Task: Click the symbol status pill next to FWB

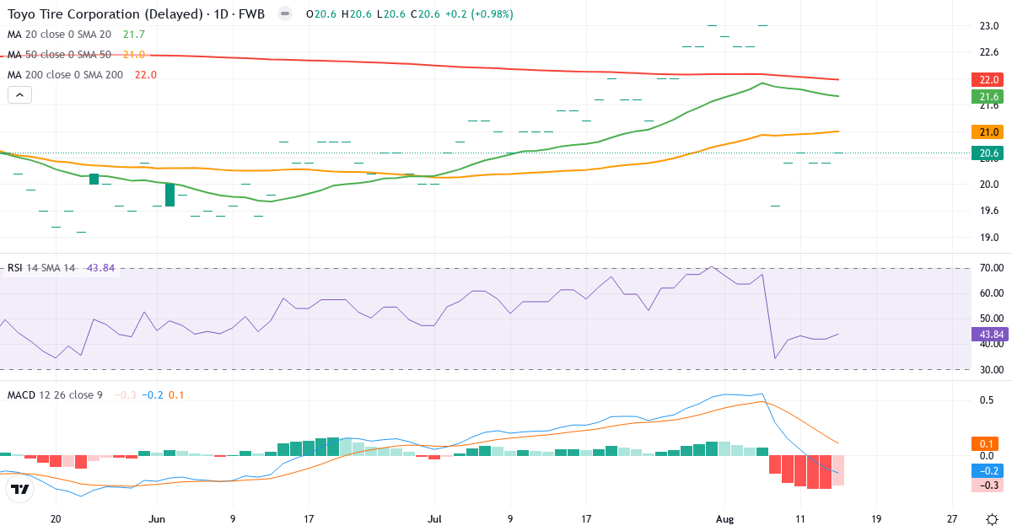Action: pyautogui.click(x=285, y=14)
